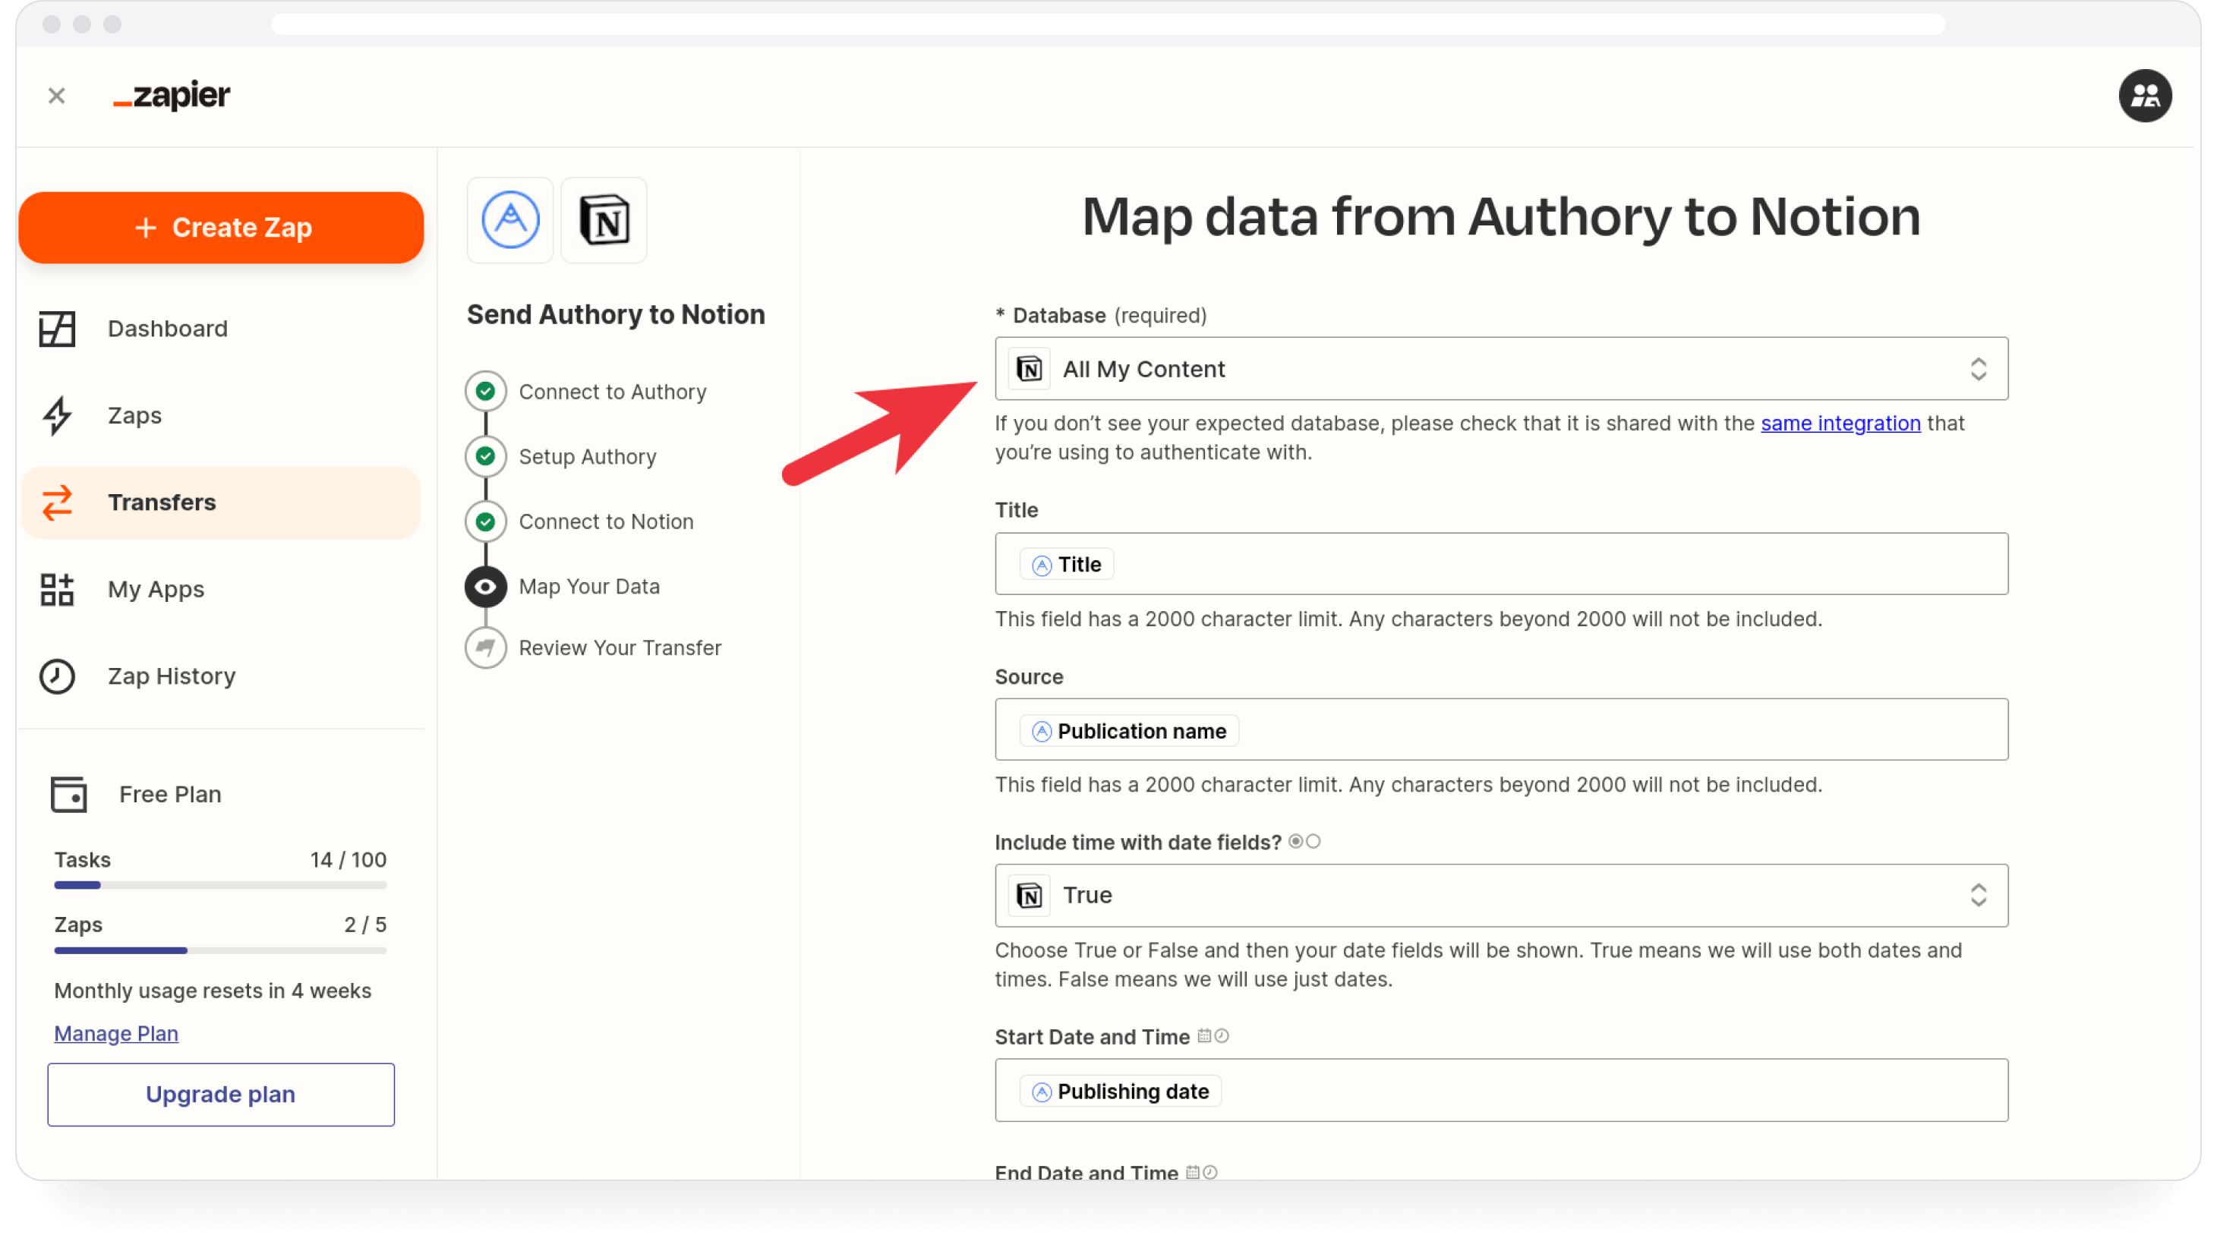Open the Database dropdown All My Content
Image resolution: width=2217 pixels, height=1257 pixels.
point(1501,370)
